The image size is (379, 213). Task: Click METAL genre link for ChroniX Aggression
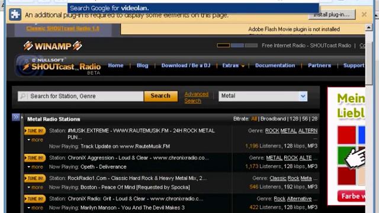(274, 158)
